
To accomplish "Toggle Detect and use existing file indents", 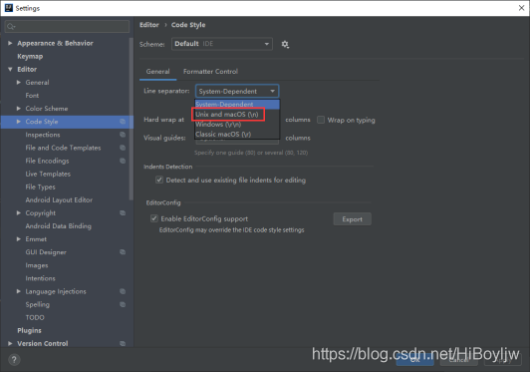I will pyautogui.click(x=159, y=180).
